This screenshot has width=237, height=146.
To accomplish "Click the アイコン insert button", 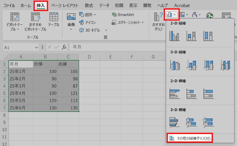I will [x=88, y=22].
